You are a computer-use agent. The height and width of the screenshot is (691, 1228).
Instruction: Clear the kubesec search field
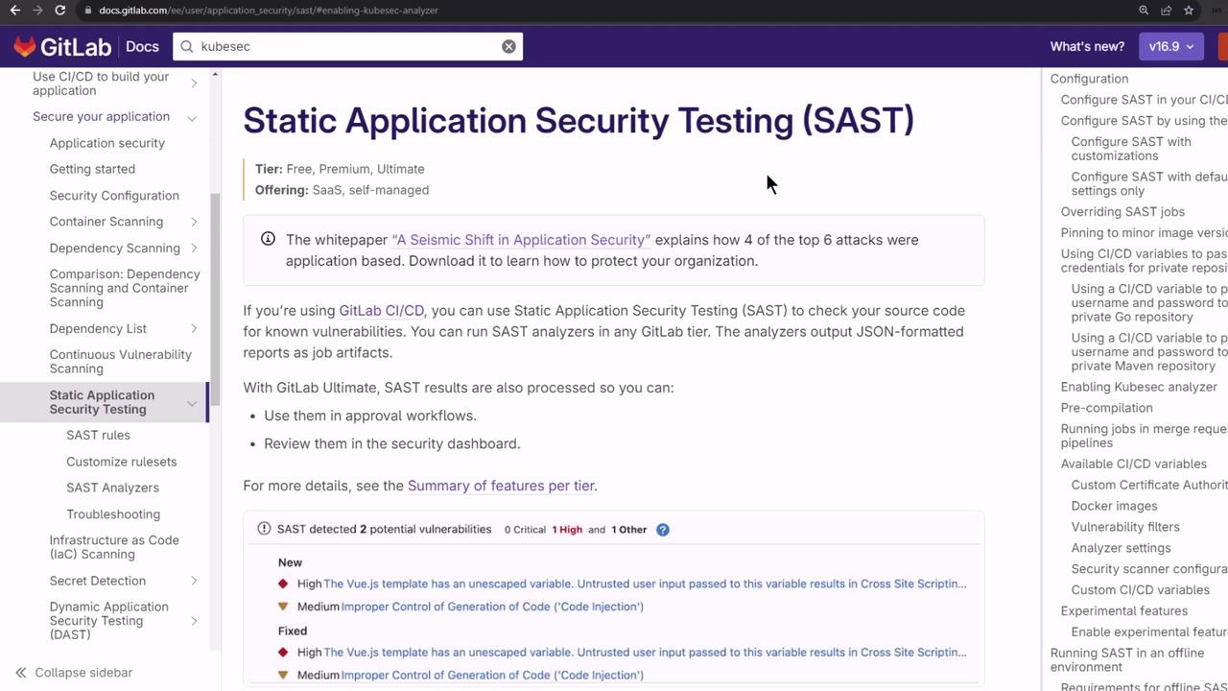click(508, 46)
